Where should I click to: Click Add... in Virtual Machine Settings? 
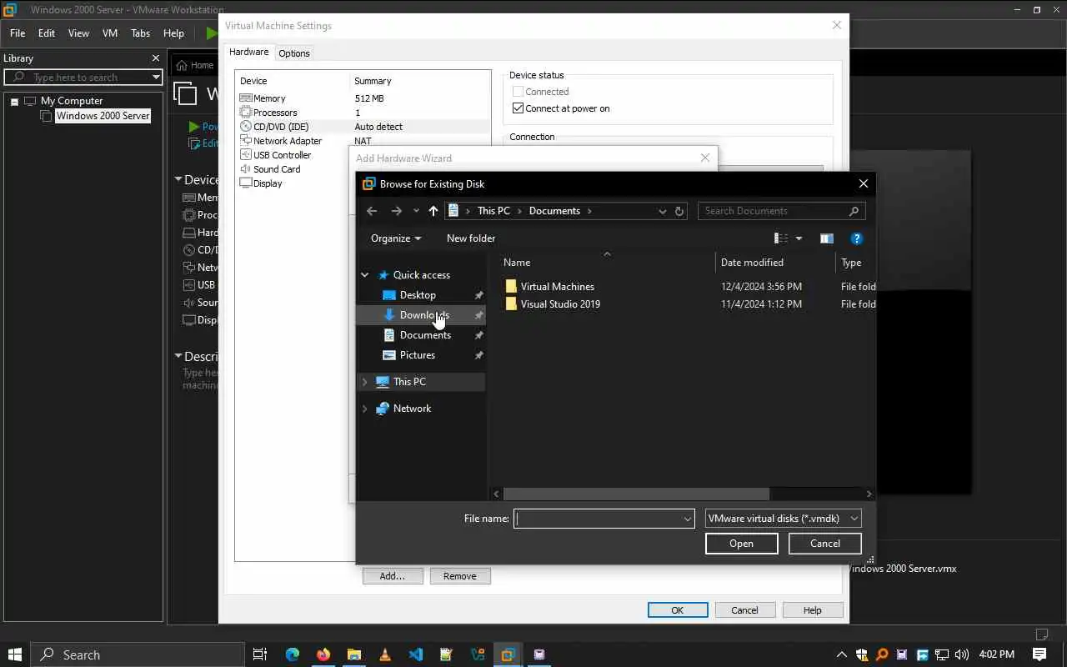(393, 576)
